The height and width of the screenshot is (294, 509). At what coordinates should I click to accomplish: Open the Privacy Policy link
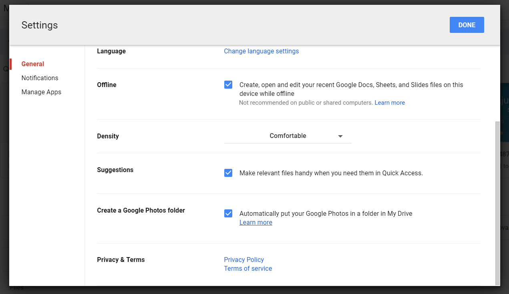(x=244, y=260)
